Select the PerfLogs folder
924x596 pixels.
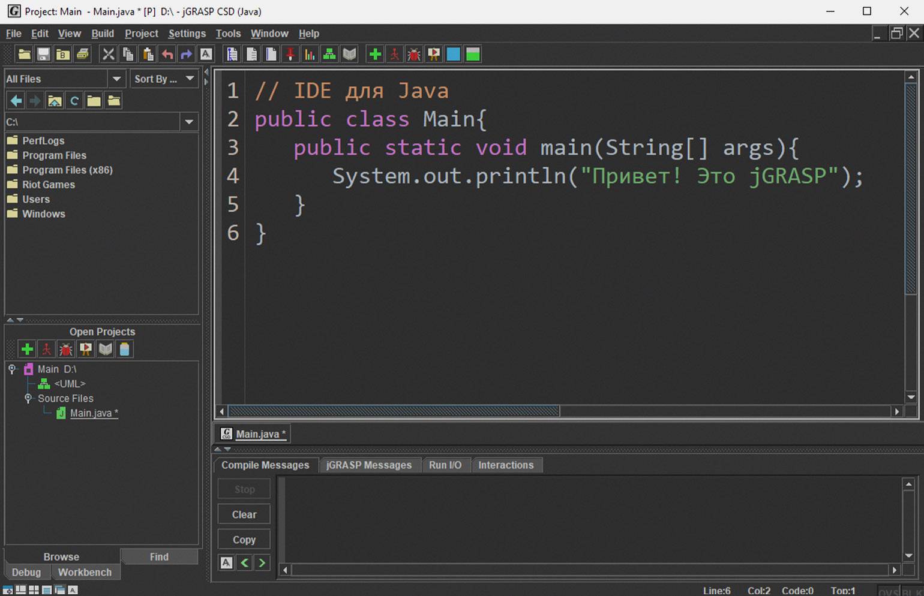pyautogui.click(x=43, y=140)
